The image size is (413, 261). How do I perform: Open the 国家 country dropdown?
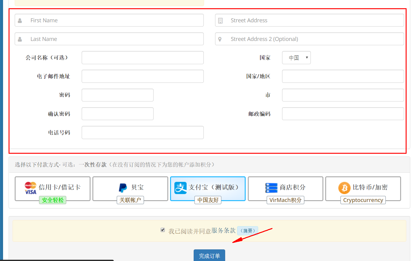click(296, 58)
